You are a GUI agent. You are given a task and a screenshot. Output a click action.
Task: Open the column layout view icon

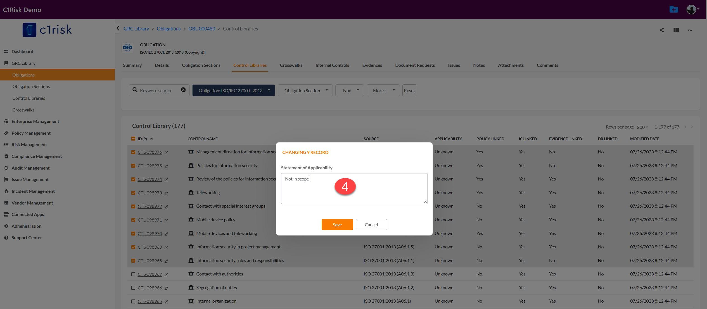pyautogui.click(x=676, y=30)
